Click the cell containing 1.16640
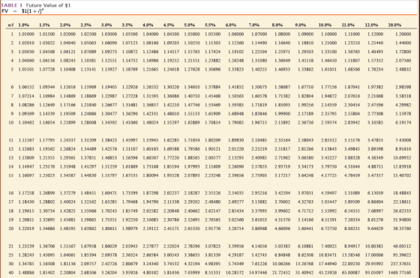This screenshot has height=278, width=420. coord(282,43)
